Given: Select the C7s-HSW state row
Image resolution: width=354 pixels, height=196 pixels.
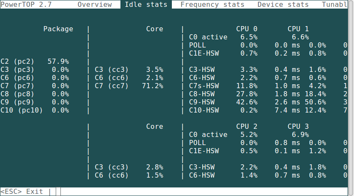Looking at the screenshot, I should [204, 86].
